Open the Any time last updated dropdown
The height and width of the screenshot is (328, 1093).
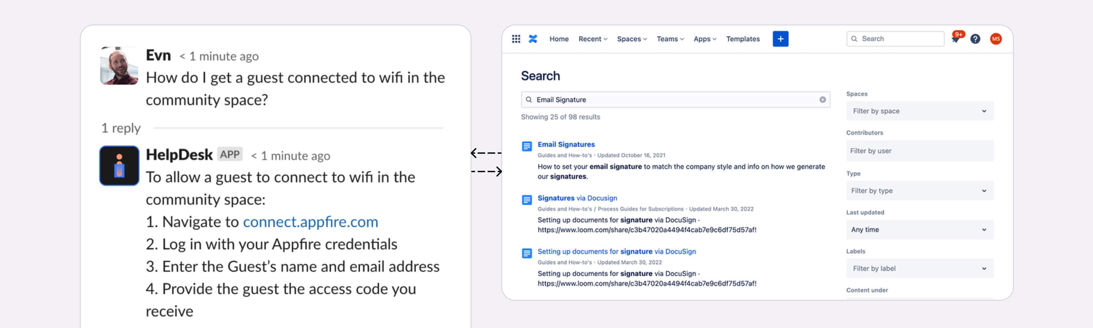pyautogui.click(x=919, y=230)
